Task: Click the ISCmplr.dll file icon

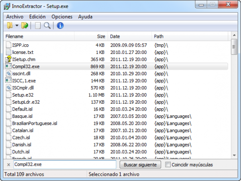Action: pos(8,88)
